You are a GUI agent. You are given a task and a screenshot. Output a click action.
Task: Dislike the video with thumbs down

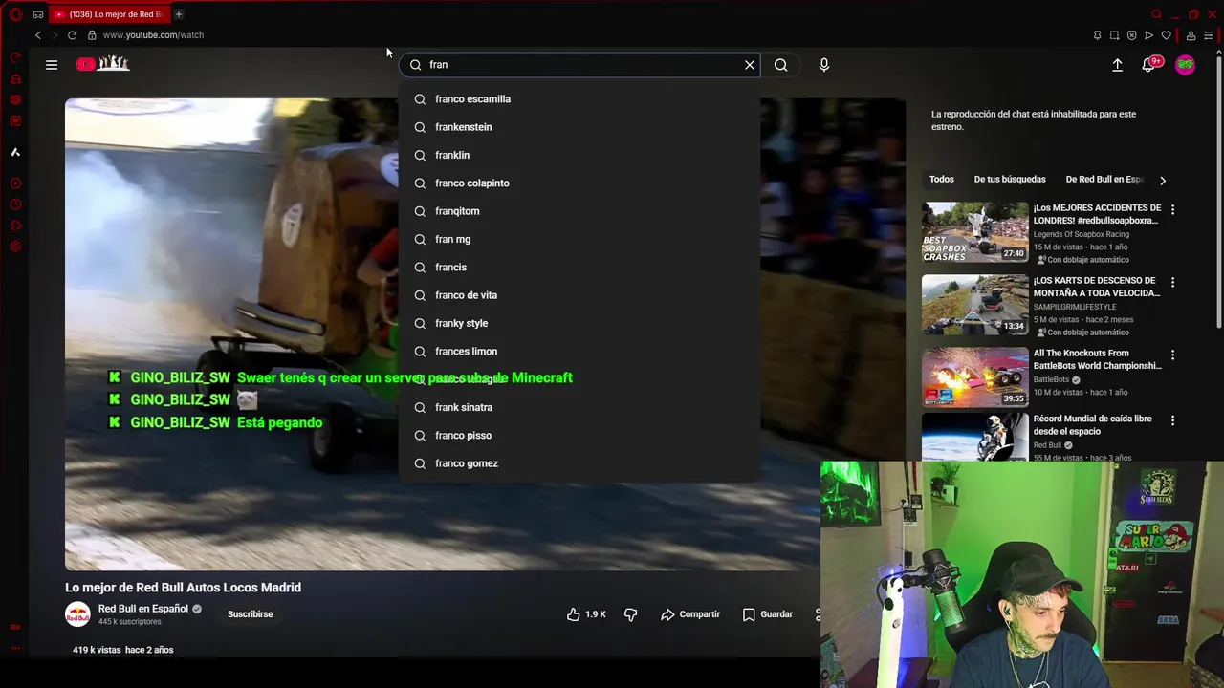pos(630,614)
